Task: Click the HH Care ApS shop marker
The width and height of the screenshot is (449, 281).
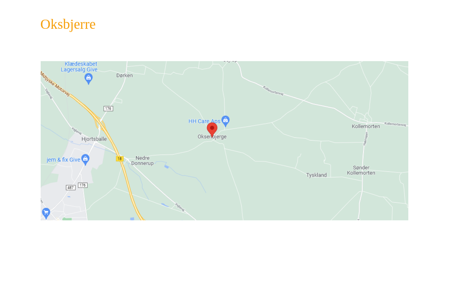Action: point(226,121)
